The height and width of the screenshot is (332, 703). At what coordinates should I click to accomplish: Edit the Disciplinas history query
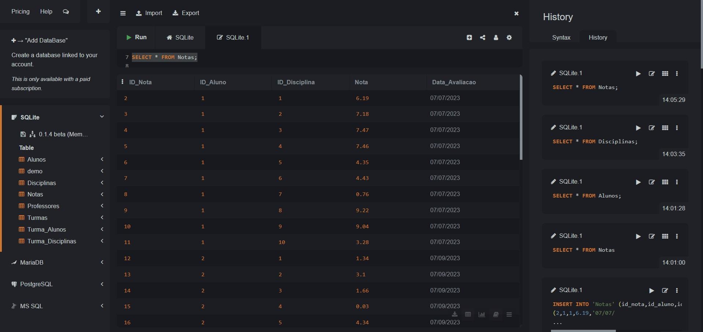(652, 128)
